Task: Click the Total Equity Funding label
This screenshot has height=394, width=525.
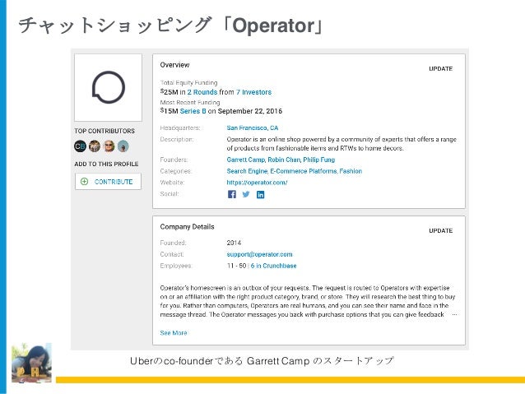Action: coord(188,83)
